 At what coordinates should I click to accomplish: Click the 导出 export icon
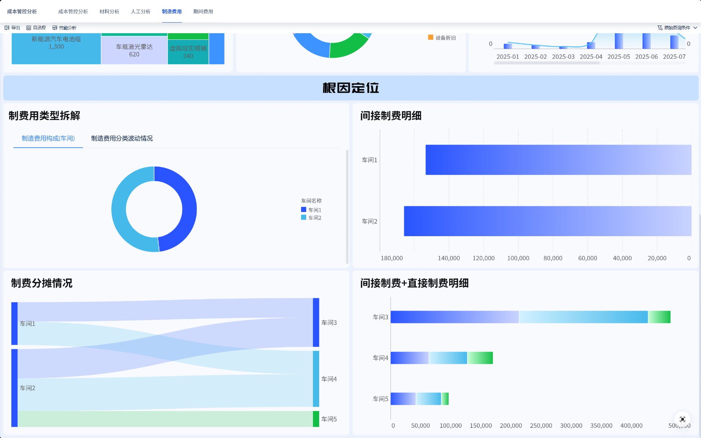click(7, 28)
